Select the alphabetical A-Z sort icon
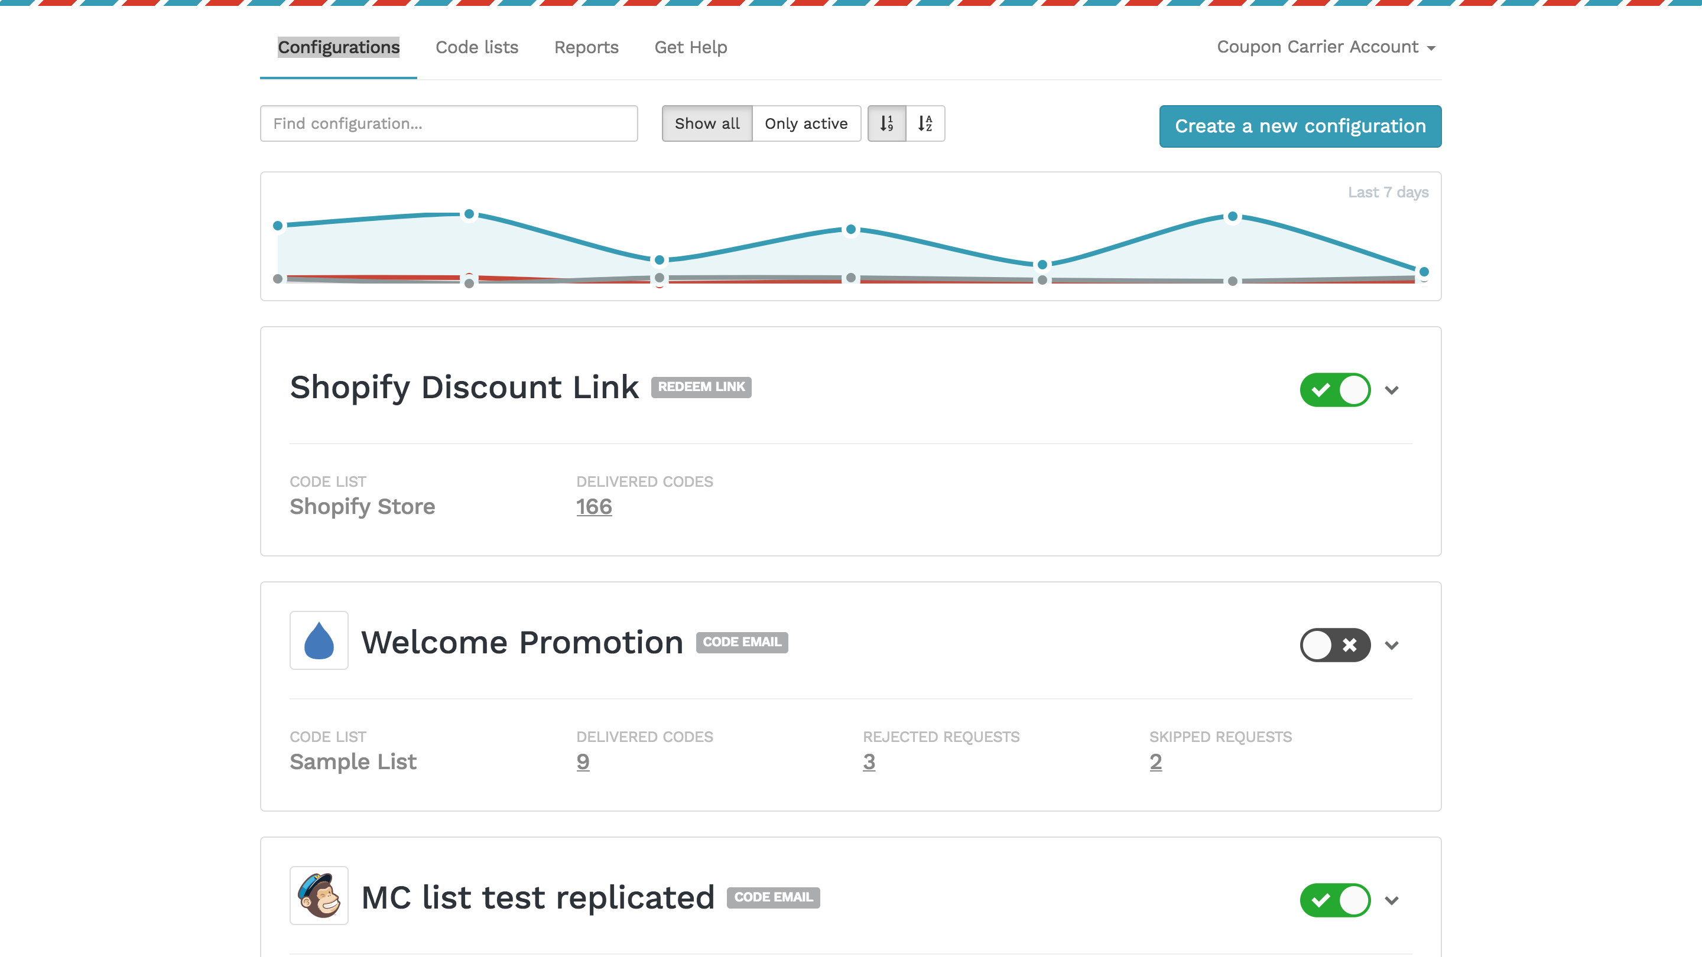This screenshot has height=957, width=1702. click(x=925, y=123)
